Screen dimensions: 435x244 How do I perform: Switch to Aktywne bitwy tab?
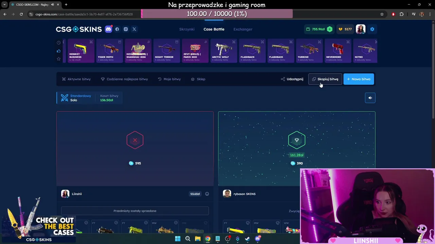(x=76, y=79)
